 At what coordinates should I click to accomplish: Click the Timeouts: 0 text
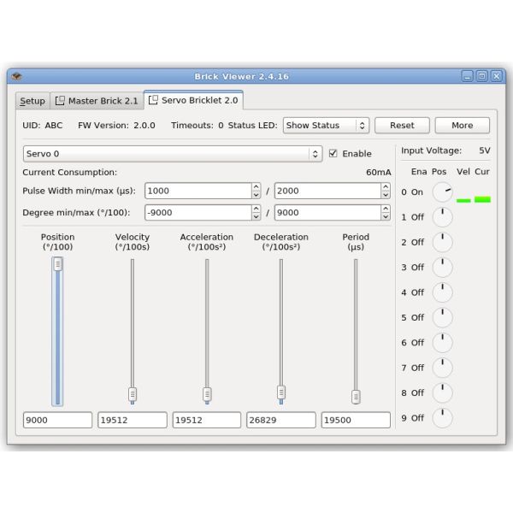pos(198,126)
